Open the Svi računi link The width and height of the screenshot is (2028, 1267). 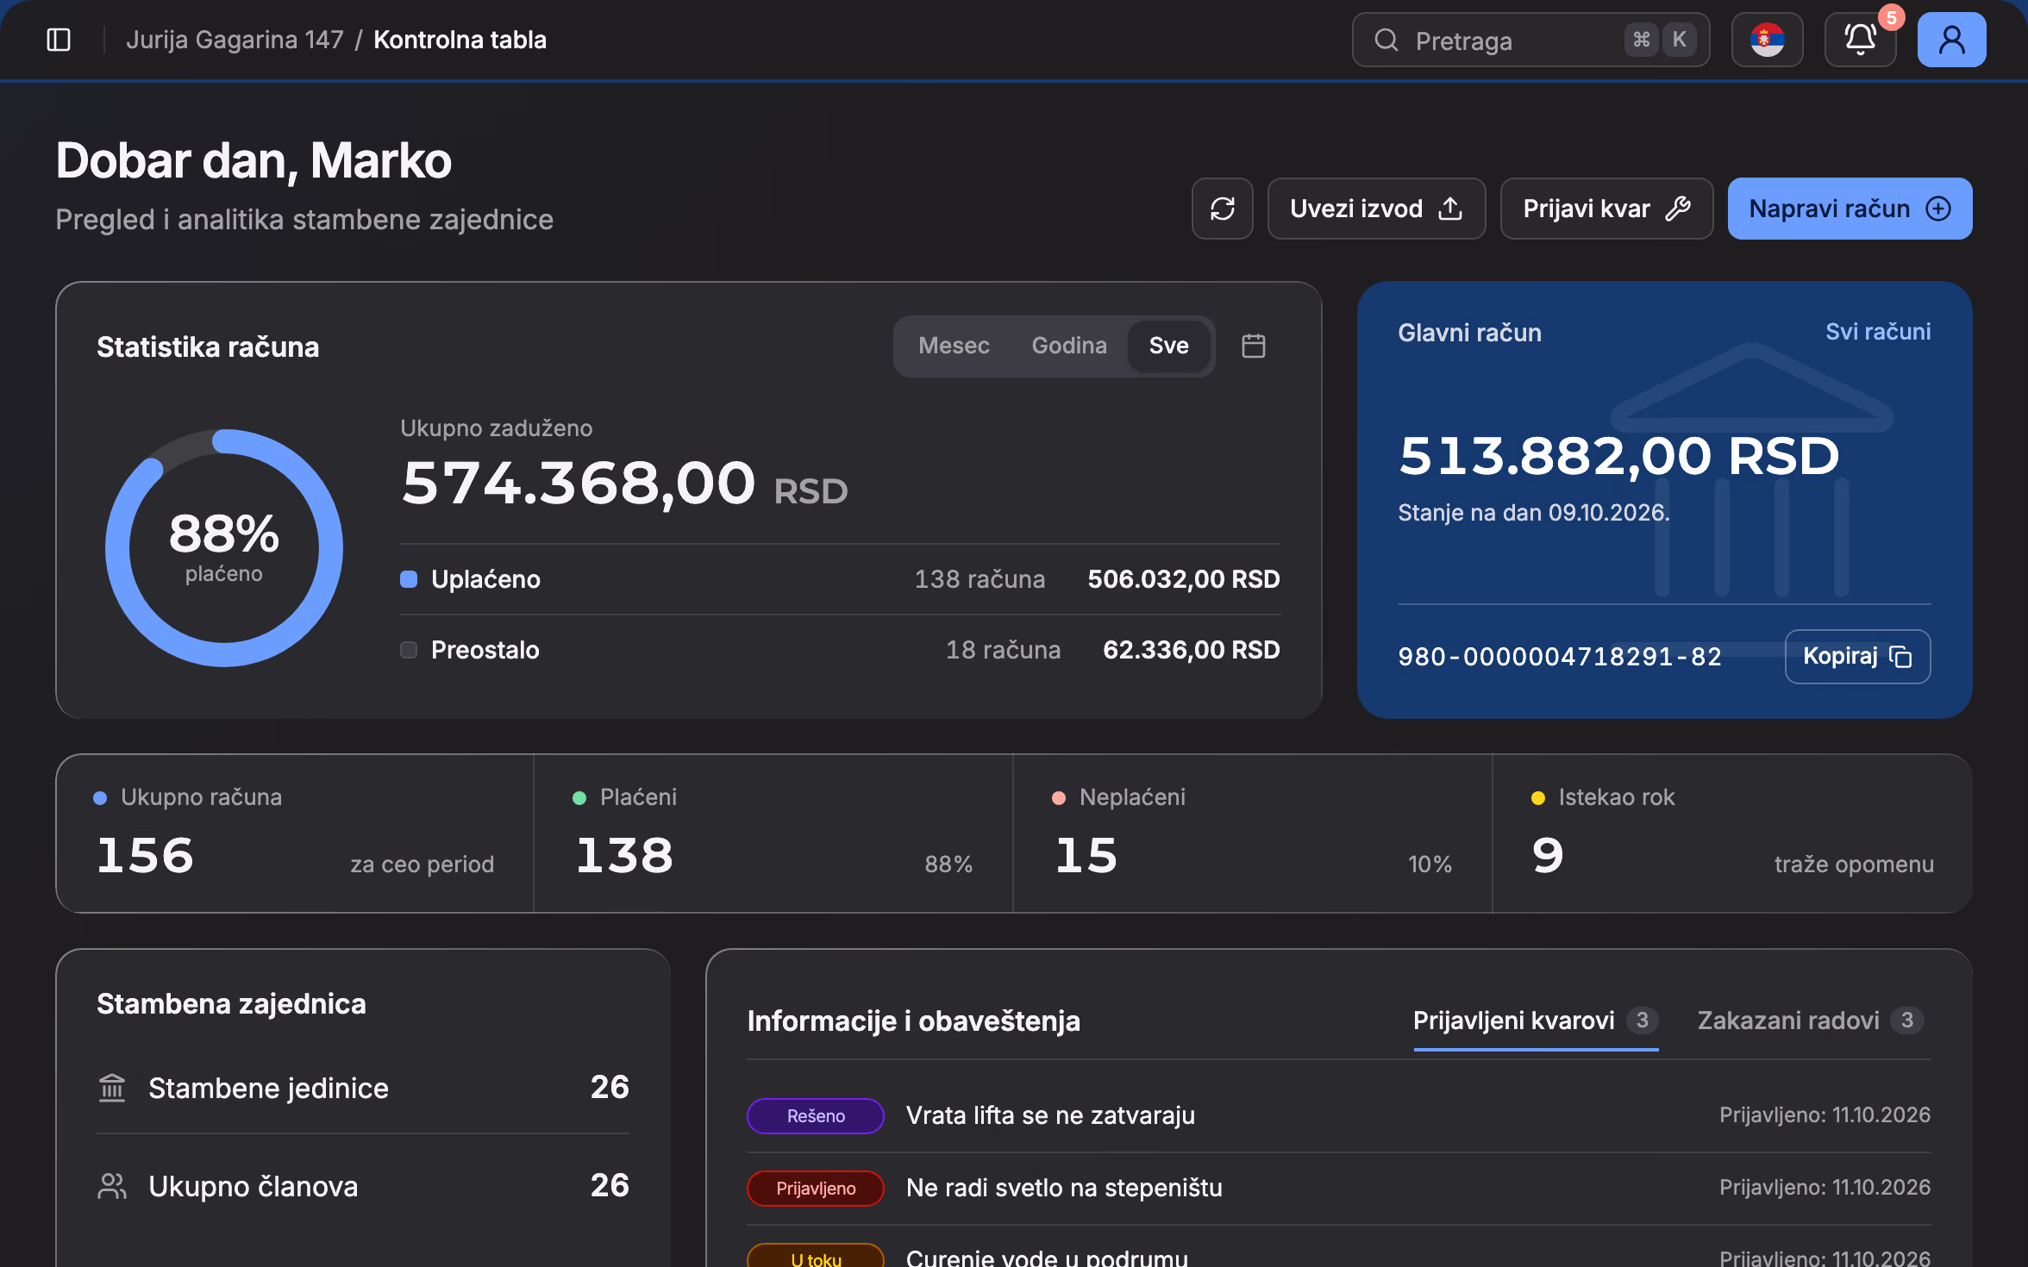[x=1878, y=332]
